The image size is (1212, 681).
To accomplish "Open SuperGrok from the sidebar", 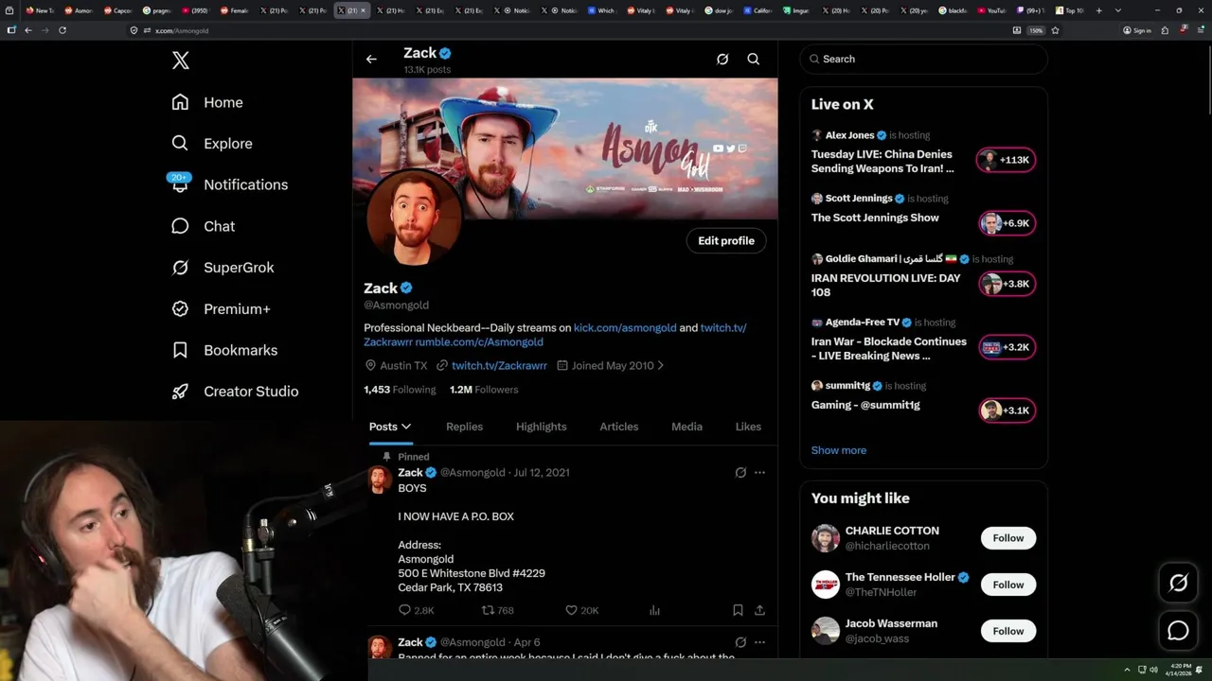I will click(x=223, y=268).
